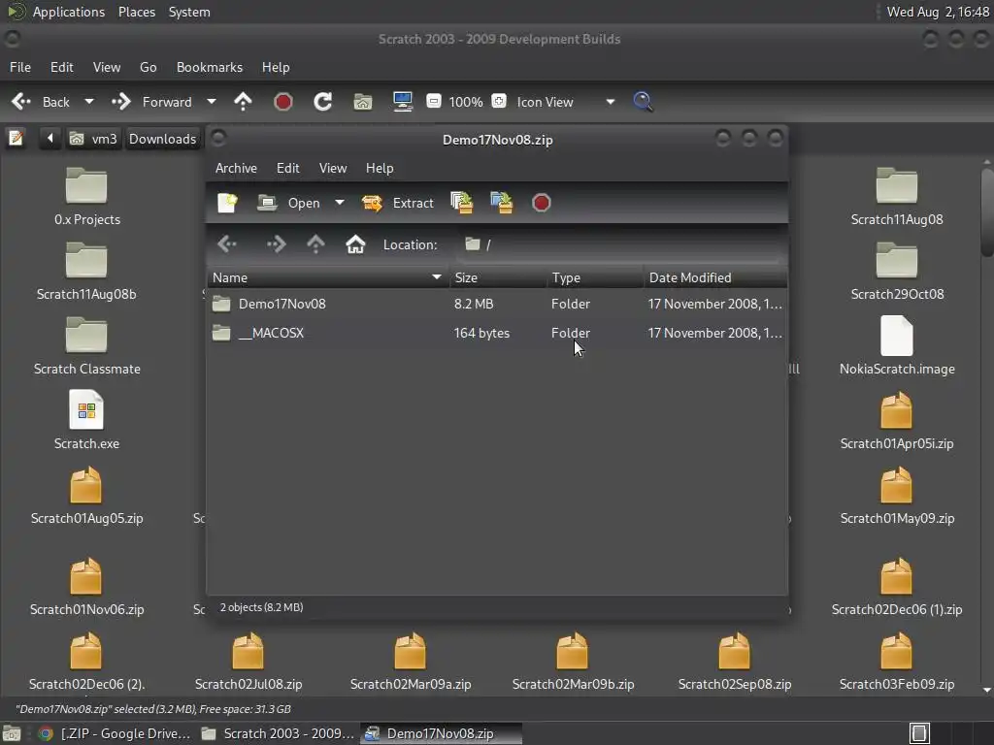Click the archive Open button

(288, 203)
